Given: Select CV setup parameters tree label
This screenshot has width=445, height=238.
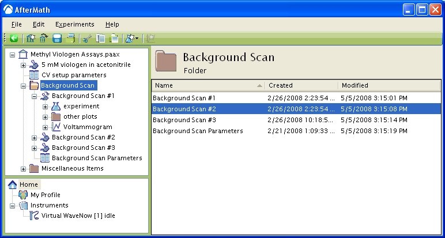Looking at the screenshot, I should click(74, 75).
